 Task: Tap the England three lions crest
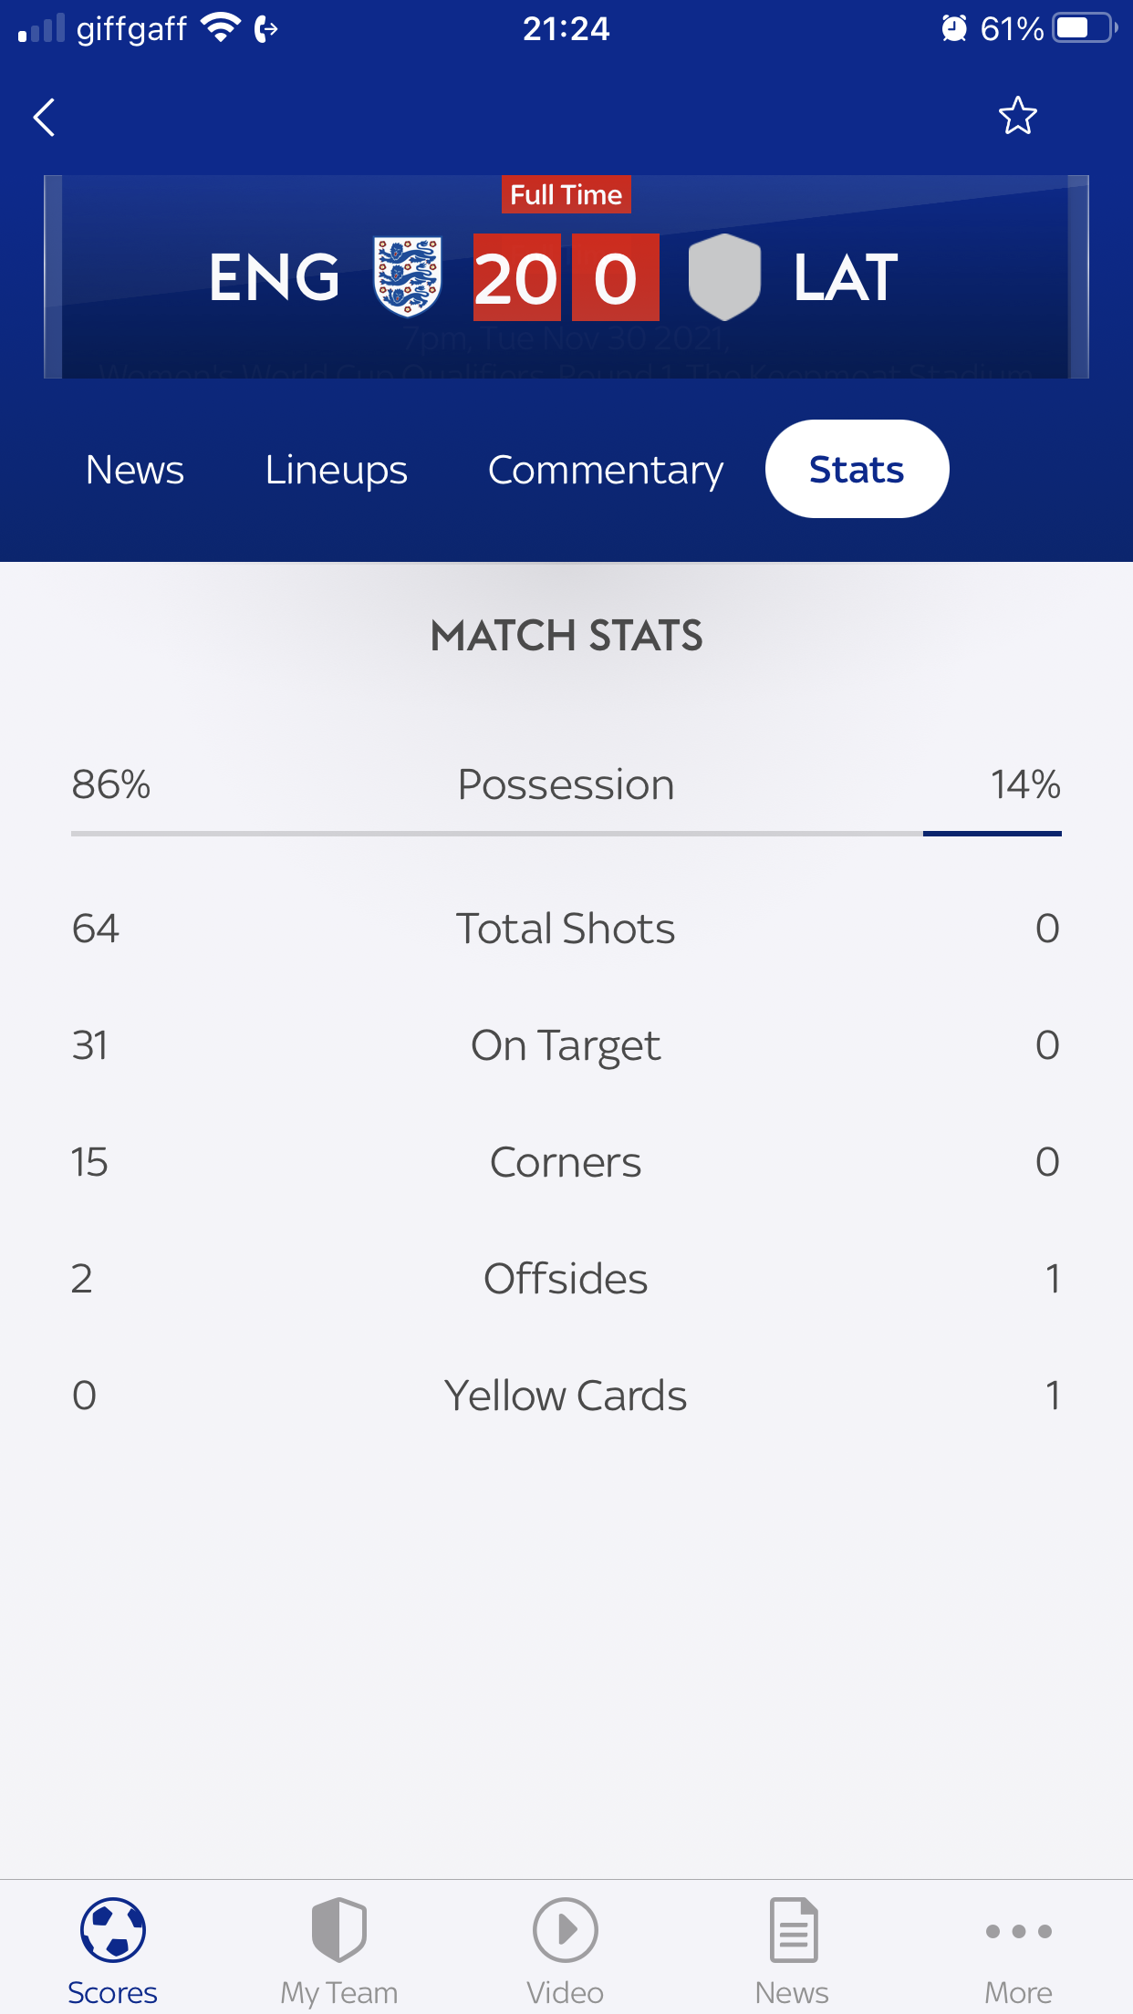[x=408, y=276]
